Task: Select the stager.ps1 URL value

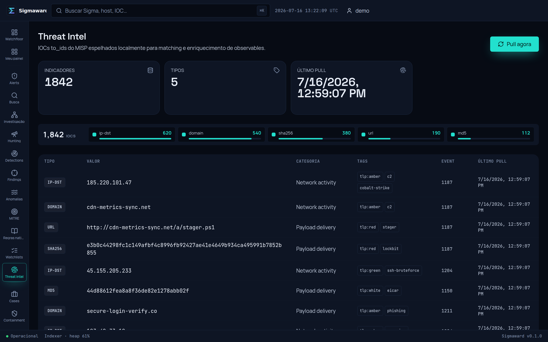Action: point(151,227)
